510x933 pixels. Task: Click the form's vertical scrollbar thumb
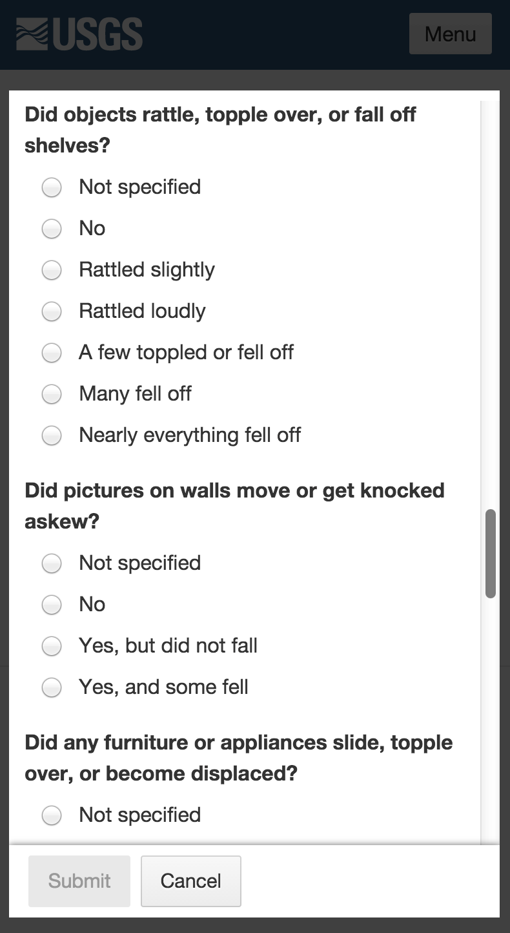[491, 554]
